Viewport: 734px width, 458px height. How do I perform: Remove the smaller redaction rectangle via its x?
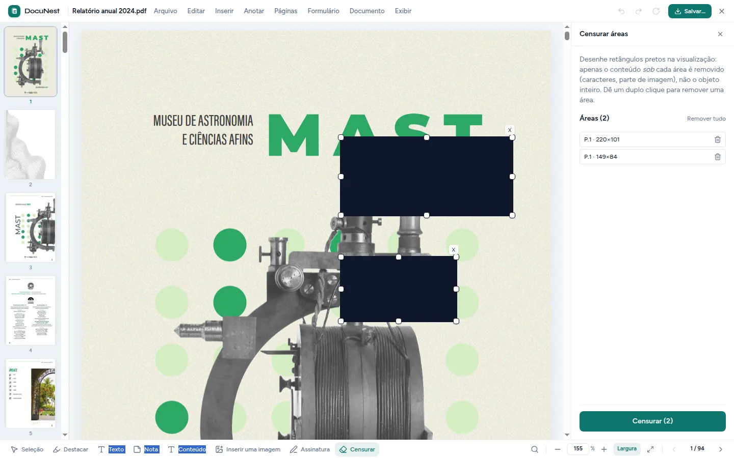pos(453,250)
